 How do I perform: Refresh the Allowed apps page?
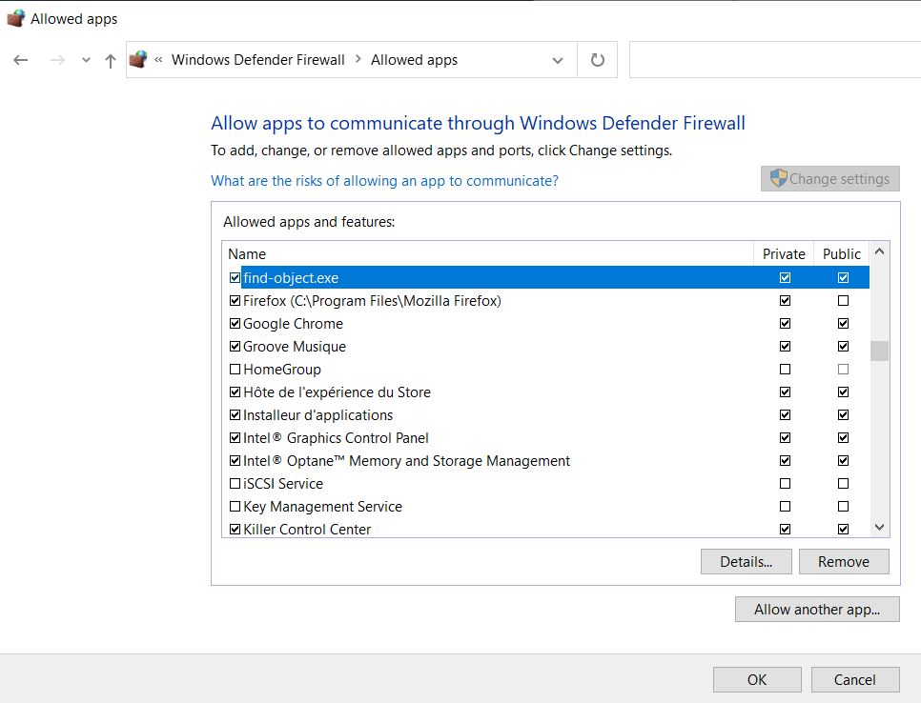(598, 60)
